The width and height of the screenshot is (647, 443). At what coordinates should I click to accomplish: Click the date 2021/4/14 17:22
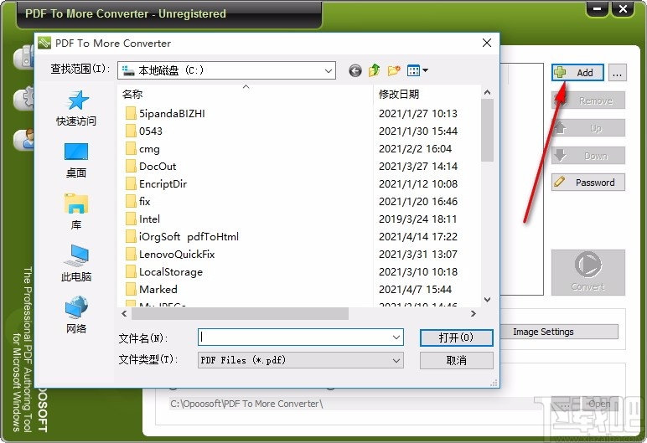tap(418, 237)
